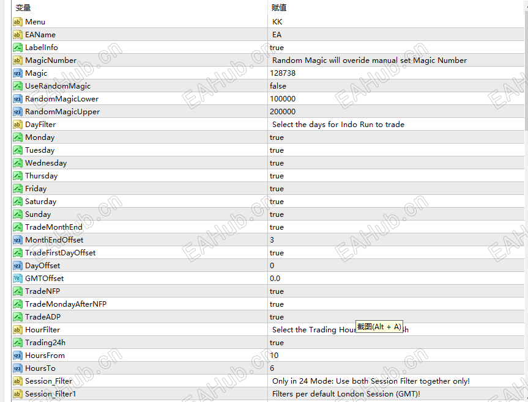
Task: Click the Filters per default London Session text
Action: click(346, 394)
